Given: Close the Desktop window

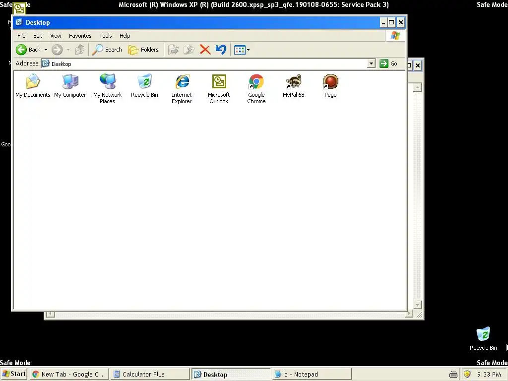Looking at the screenshot, I should point(401,22).
